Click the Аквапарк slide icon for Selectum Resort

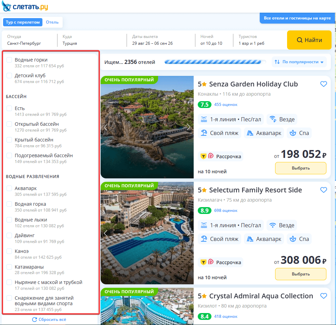point(250,239)
